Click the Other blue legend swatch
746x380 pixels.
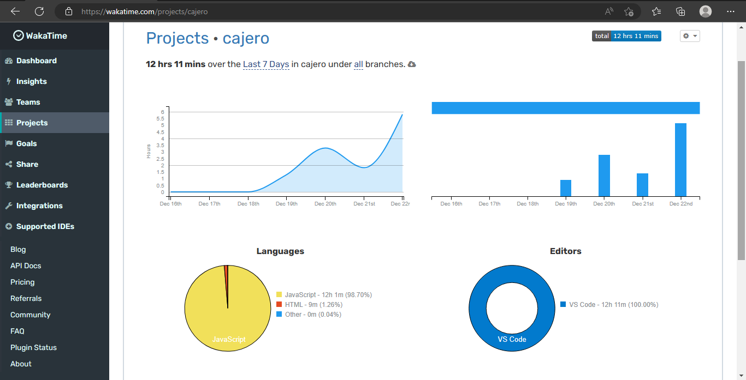tap(279, 315)
